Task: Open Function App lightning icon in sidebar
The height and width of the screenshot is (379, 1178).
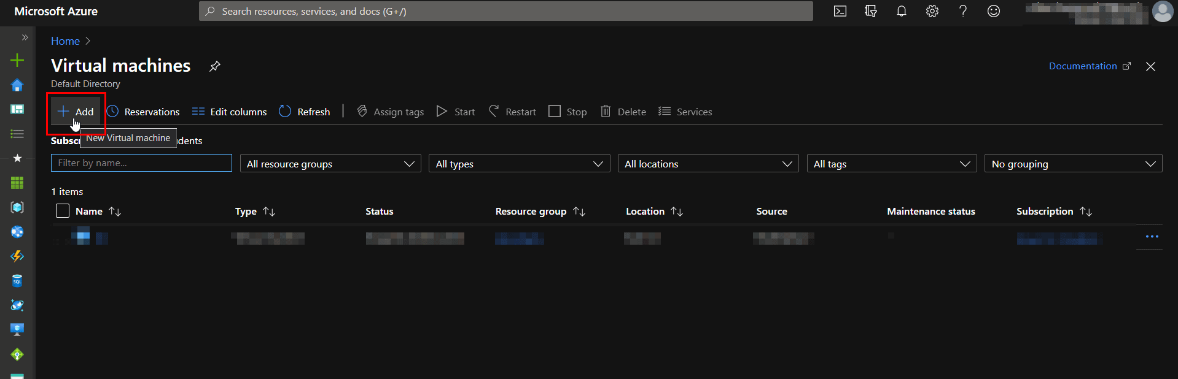Action: (17, 256)
